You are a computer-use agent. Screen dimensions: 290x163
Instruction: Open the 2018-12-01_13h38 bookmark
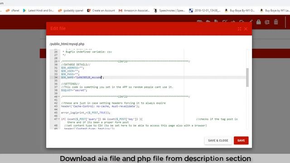coord(205,10)
